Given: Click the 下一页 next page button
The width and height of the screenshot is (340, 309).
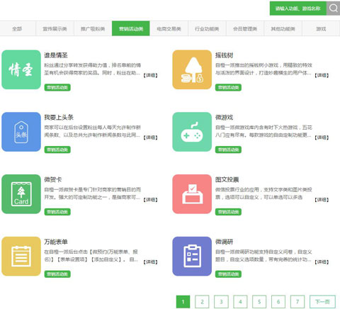Looking at the screenshot, I should point(322,302).
